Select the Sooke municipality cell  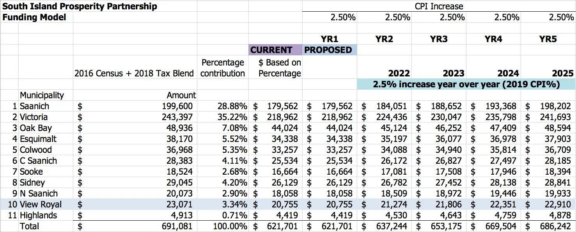tap(31, 172)
